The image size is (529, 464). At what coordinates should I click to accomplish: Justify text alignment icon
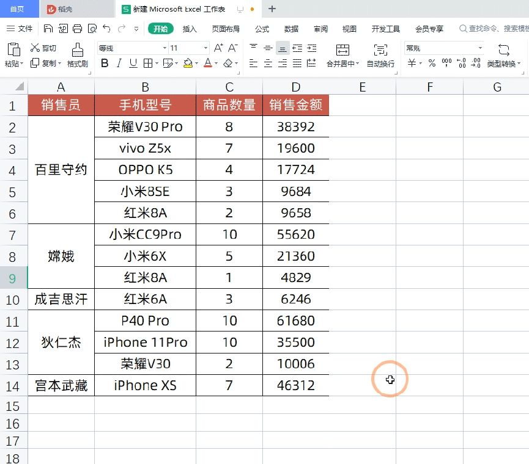coord(297,63)
